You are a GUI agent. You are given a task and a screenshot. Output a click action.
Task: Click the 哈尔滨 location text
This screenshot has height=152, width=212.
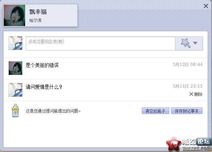pyautogui.click(x=35, y=20)
